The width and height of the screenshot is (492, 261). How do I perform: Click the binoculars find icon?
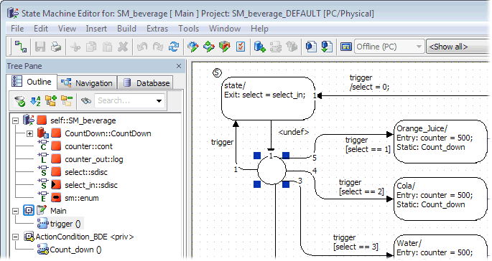85,101
